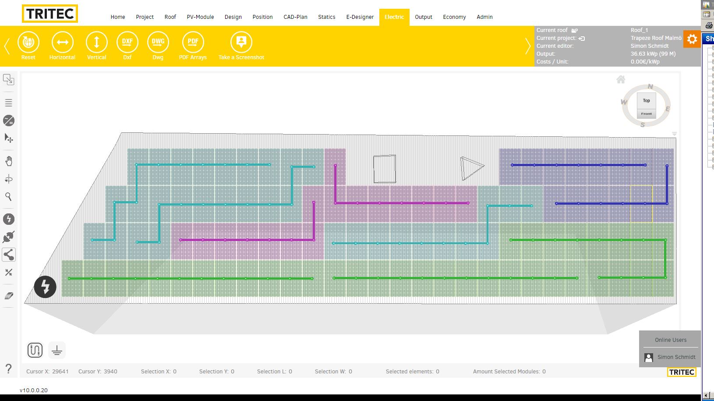This screenshot has width=714, height=401.
Task: Toggle the string connection share tool
Action: pyautogui.click(x=9, y=255)
